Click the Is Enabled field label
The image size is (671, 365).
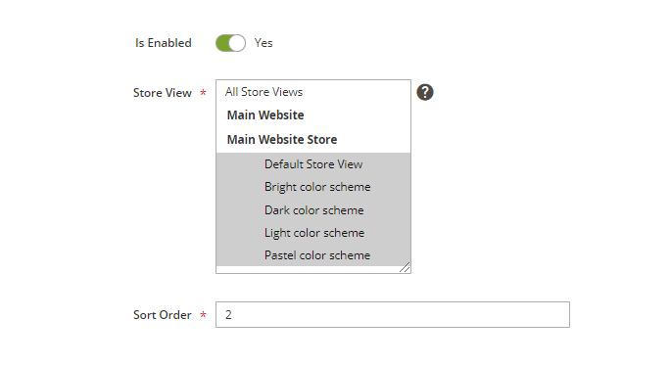pos(163,43)
